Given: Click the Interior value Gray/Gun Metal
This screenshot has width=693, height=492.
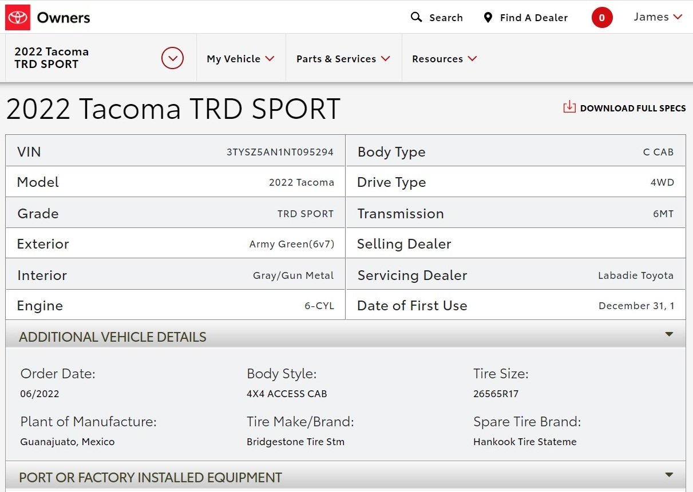Looking at the screenshot, I should coord(294,275).
